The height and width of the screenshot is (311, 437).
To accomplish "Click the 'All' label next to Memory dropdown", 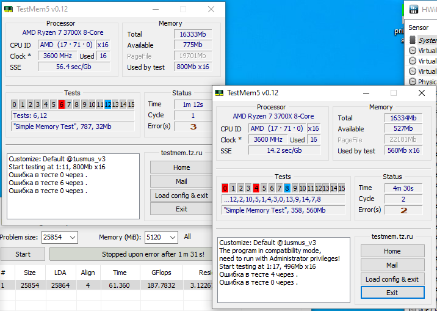I will click(x=187, y=237).
